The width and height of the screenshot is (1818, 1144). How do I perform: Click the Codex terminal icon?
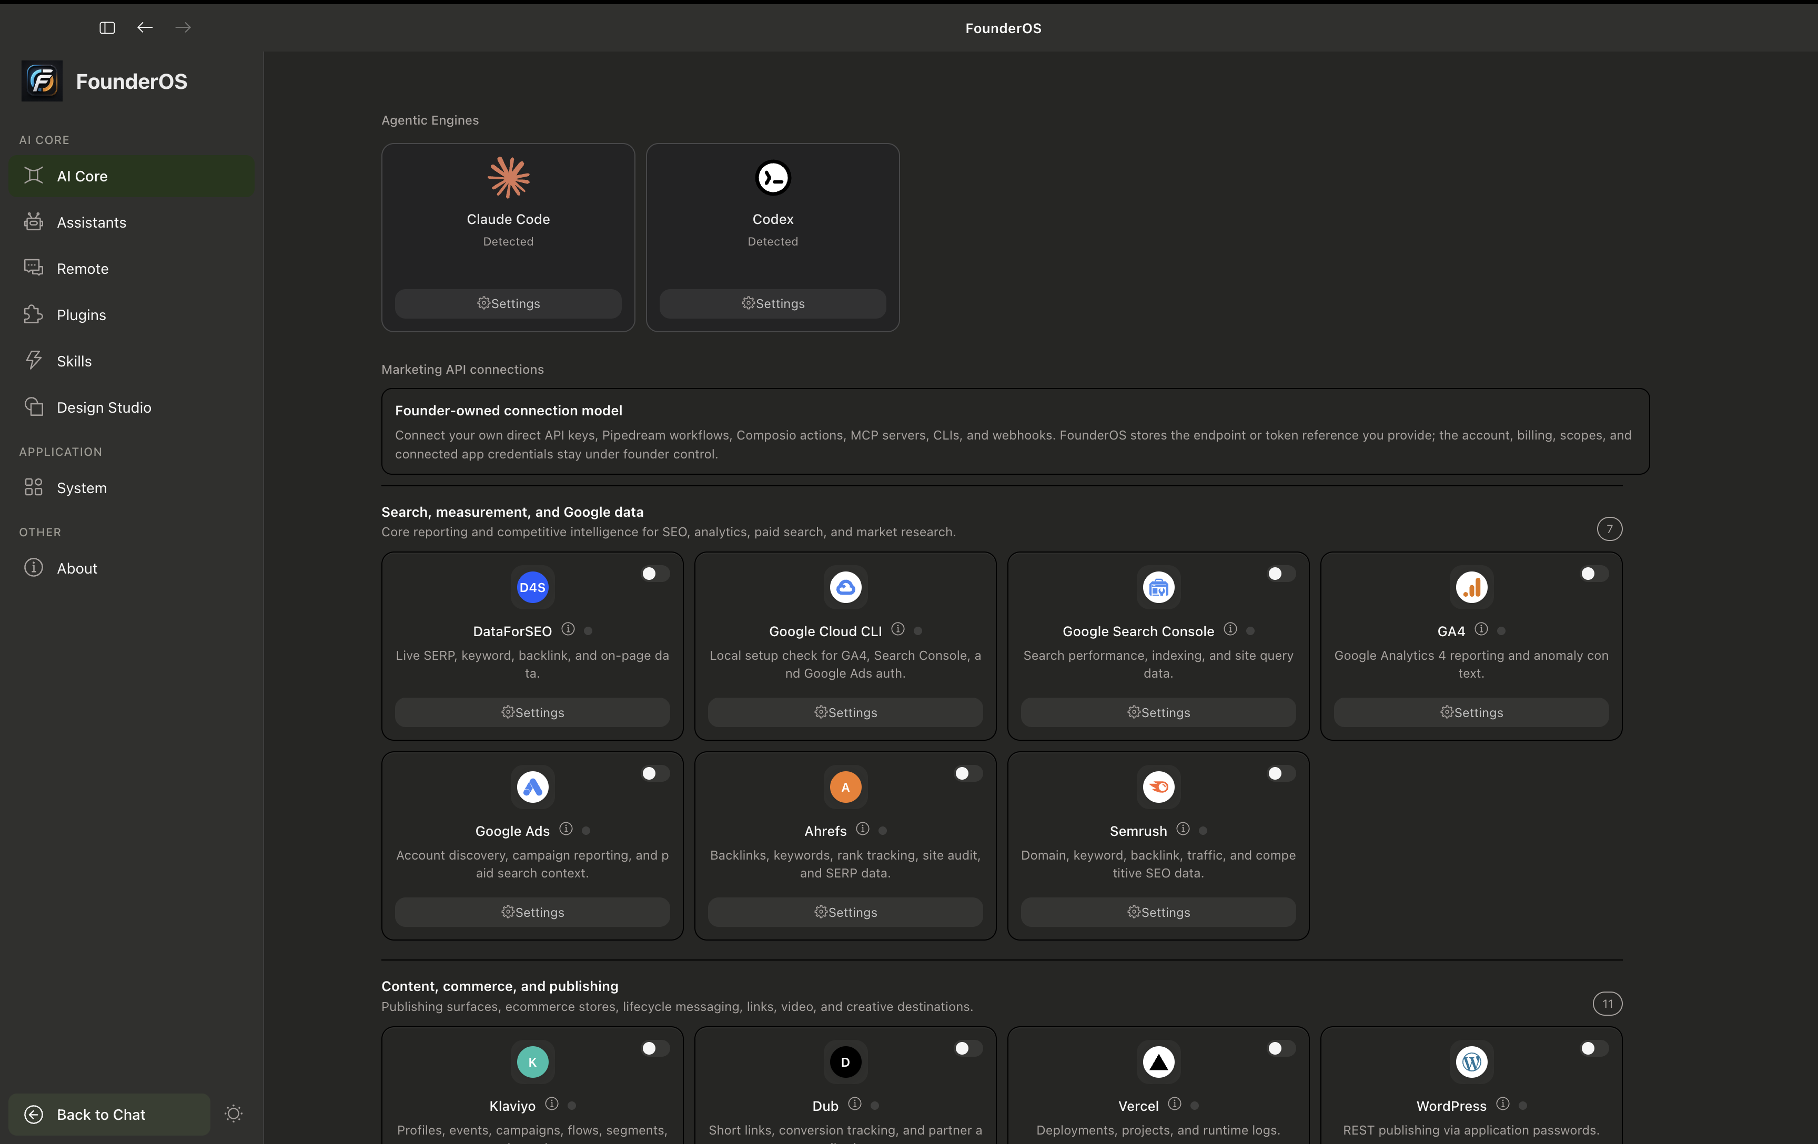773,178
